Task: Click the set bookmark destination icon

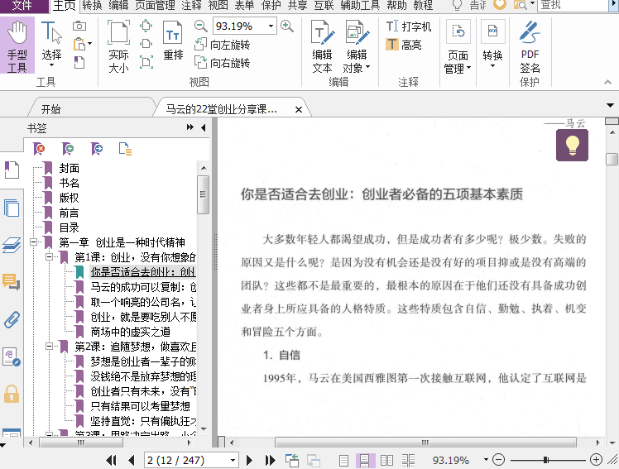Action: [x=97, y=149]
